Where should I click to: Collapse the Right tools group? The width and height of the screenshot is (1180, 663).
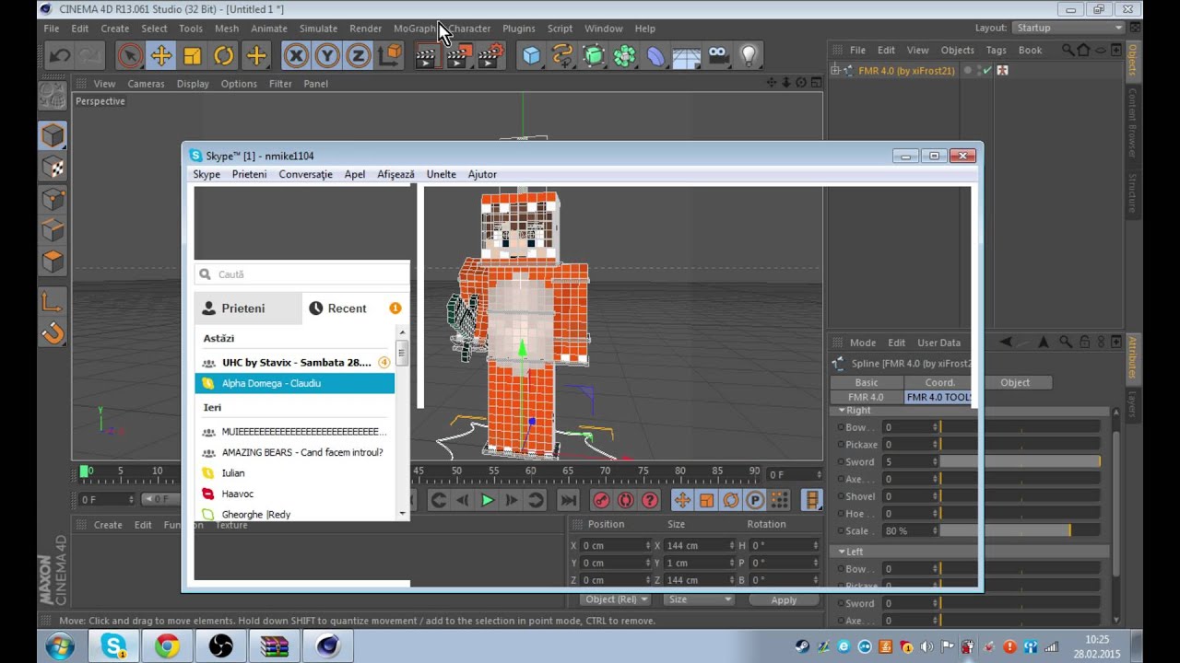coord(842,411)
